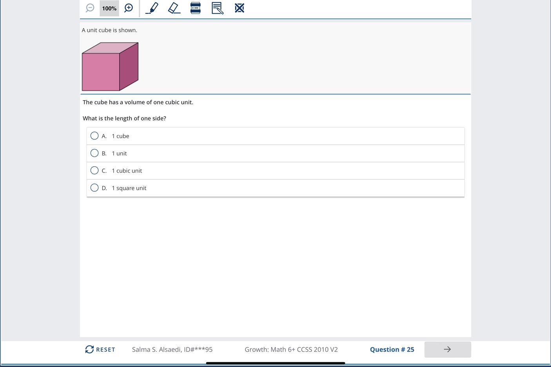Select answer B, 1 unit

(275, 153)
